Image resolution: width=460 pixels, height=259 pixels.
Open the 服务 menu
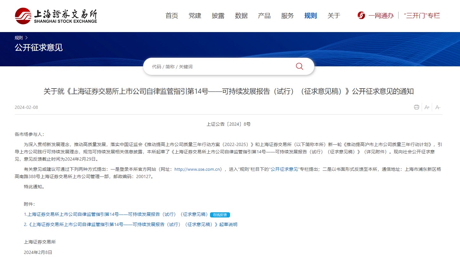[287, 16]
